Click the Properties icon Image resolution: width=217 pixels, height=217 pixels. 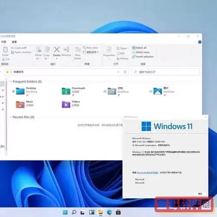click(109, 49)
